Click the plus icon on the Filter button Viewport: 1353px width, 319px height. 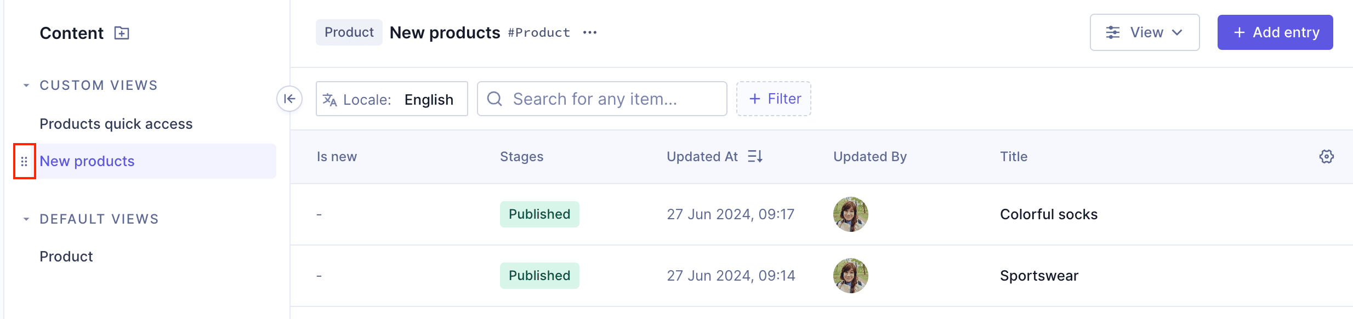(755, 99)
